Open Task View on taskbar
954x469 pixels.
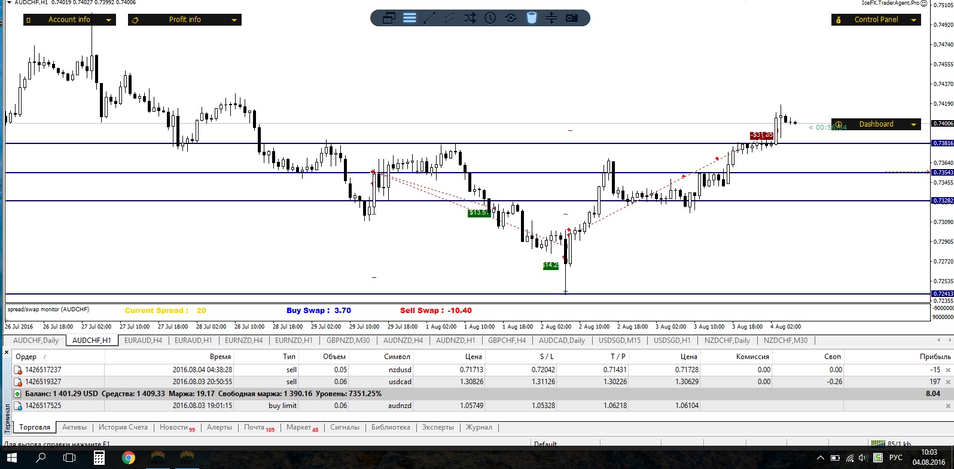(x=69, y=458)
